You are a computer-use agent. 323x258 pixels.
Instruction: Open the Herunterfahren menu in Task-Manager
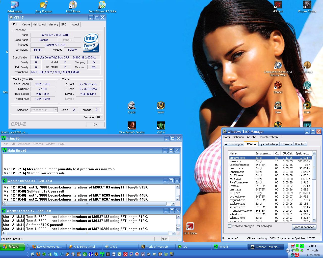pyautogui.click(x=268, y=137)
